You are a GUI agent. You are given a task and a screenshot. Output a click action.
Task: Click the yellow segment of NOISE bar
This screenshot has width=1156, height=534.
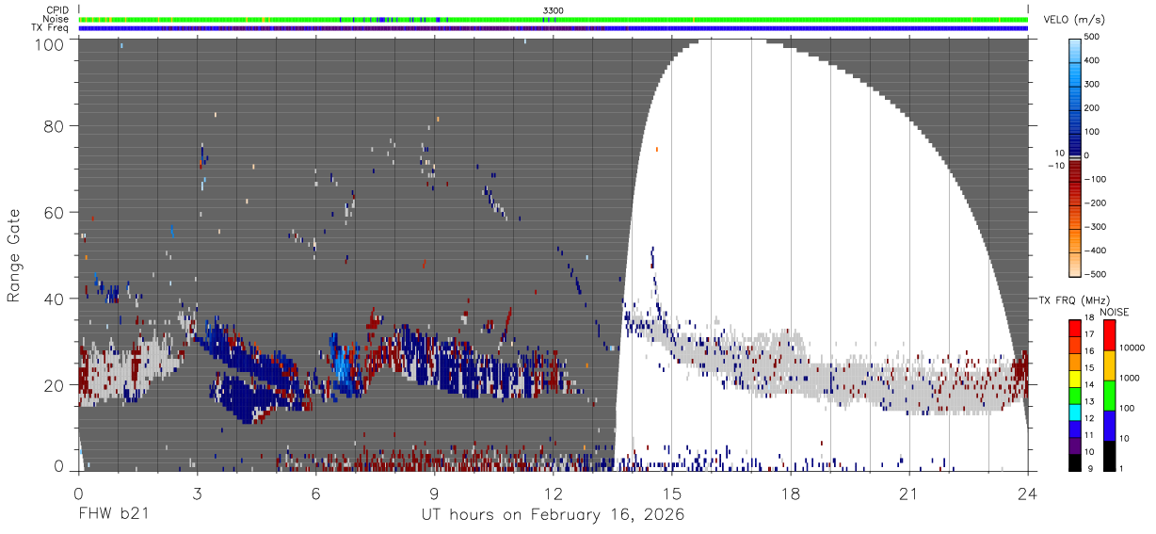(1109, 365)
